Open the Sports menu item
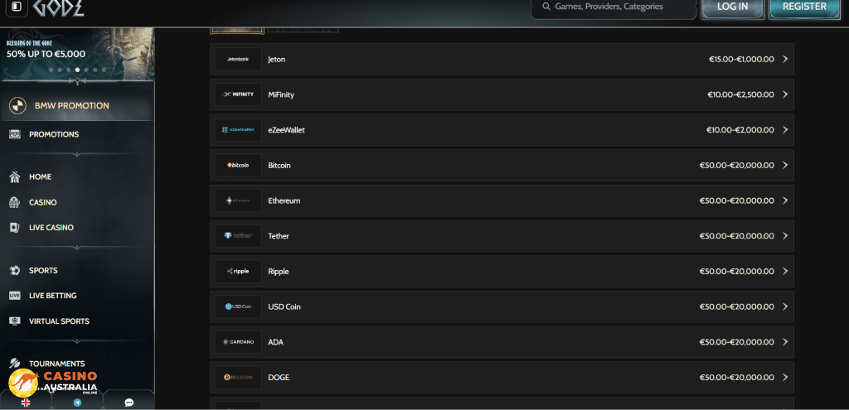Screen dimensions: 849x410 pyautogui.click(x=43, y=271)
